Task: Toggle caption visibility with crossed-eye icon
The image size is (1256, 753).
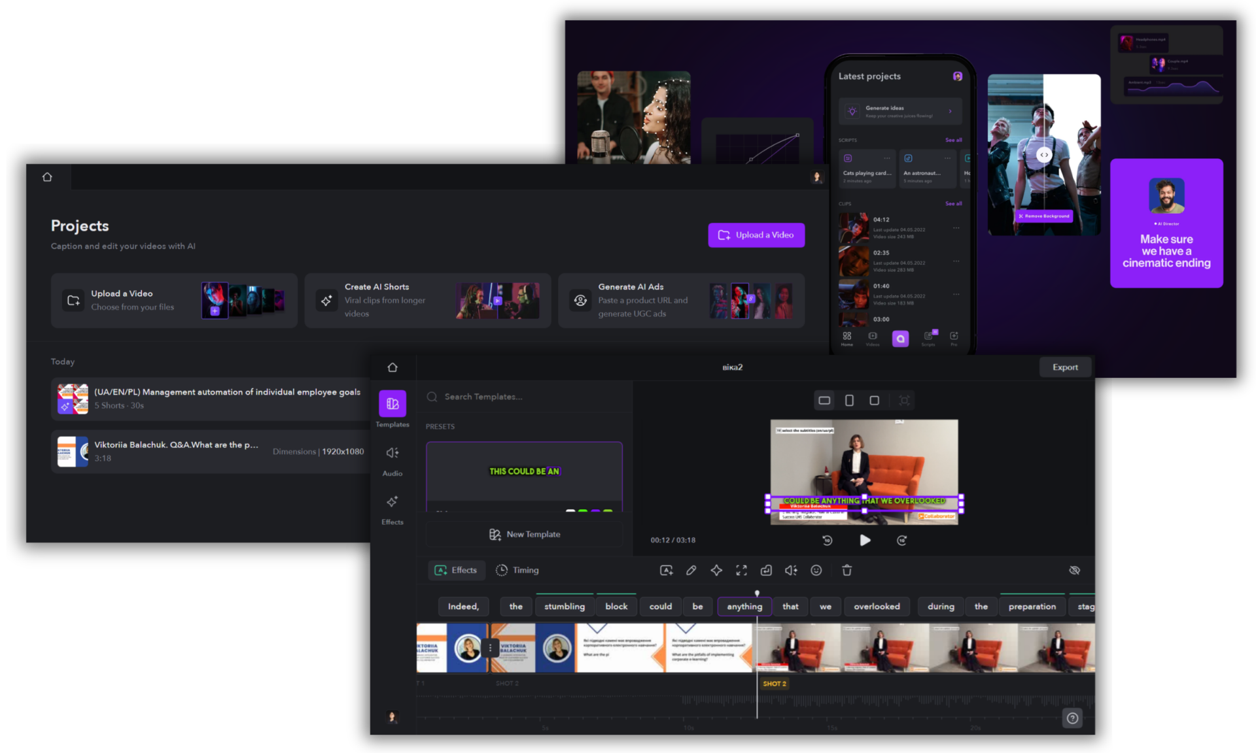Action: tap(1074, 571)
